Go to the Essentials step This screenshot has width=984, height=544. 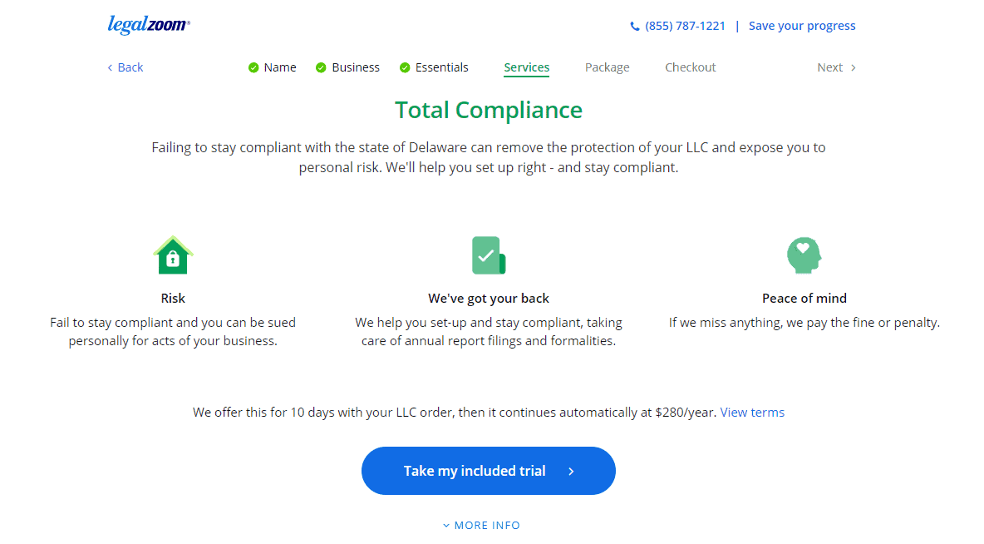[x=442, y=67]
